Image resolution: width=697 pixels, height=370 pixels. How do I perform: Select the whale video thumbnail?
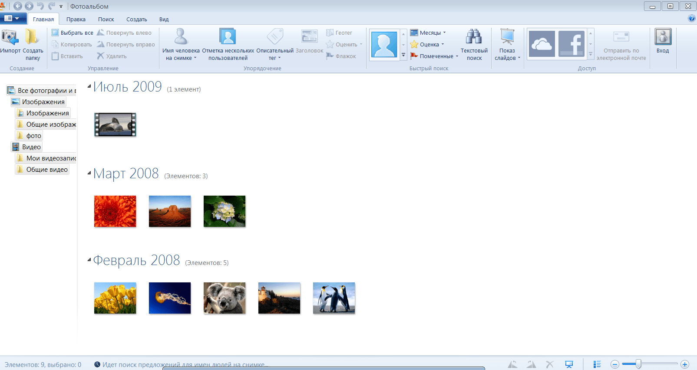click(115, 124)
